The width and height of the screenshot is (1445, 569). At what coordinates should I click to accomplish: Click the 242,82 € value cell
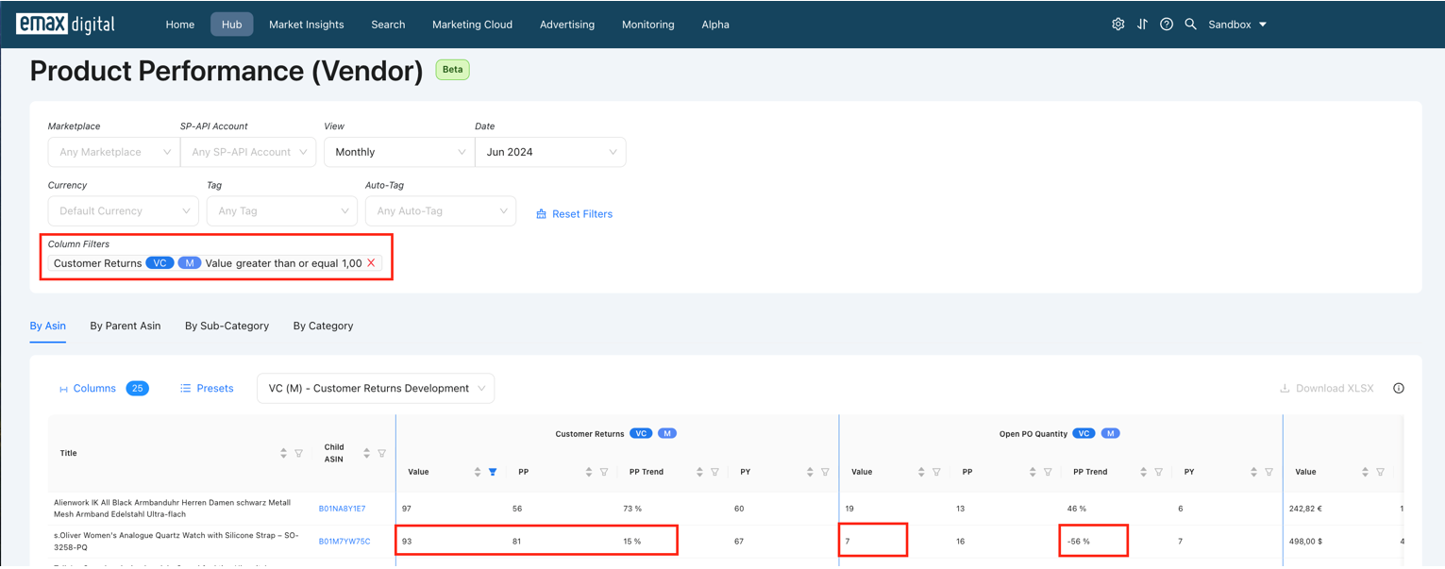(1305, 509)
